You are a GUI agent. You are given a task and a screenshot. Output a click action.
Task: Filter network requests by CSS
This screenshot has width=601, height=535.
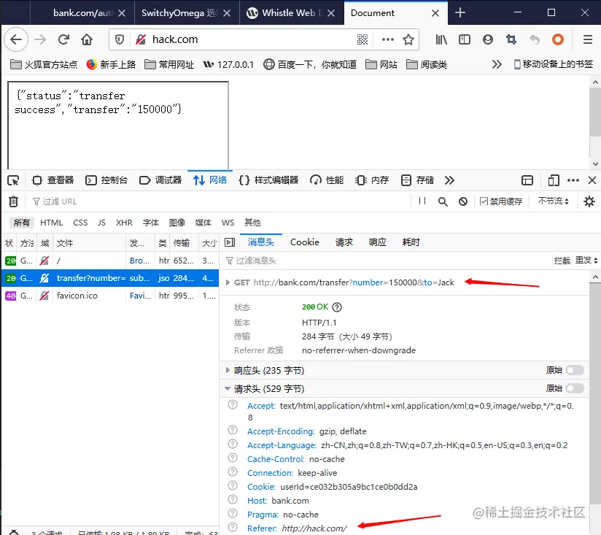coord(80,223)
